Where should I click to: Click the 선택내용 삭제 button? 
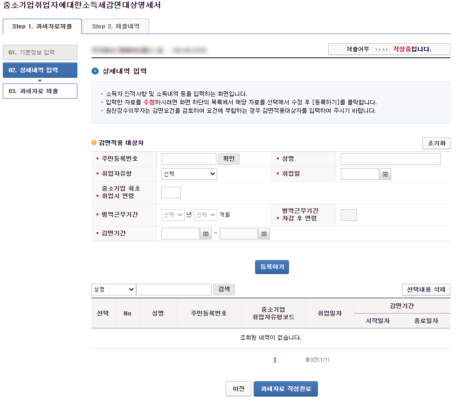point(426,289)
